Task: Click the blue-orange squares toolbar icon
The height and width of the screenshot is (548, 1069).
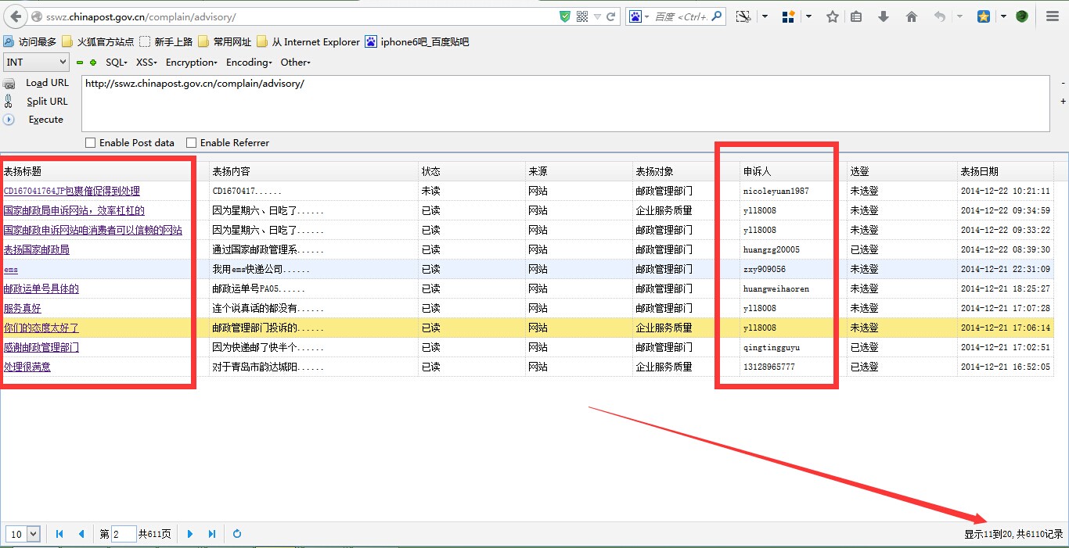Action: pos(789,16)
